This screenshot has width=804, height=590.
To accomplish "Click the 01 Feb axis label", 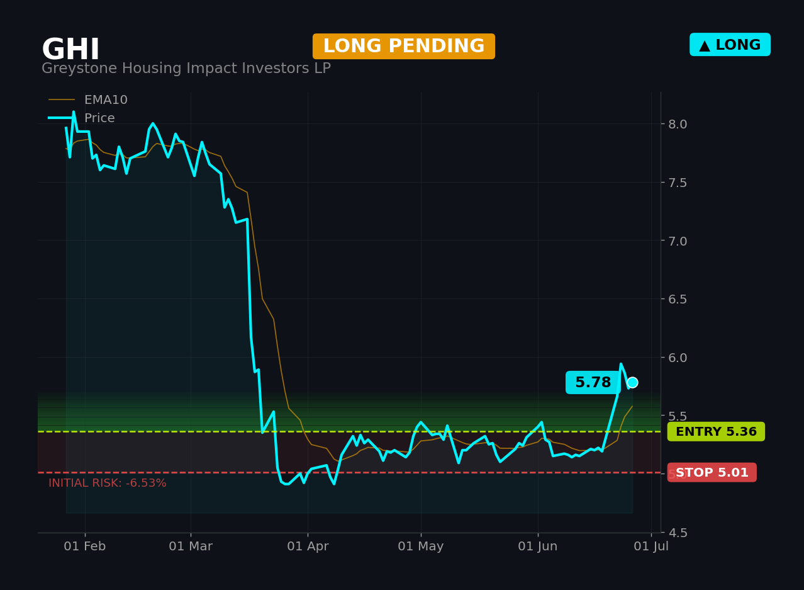I will pyautogui.click(x=85, y=547).
